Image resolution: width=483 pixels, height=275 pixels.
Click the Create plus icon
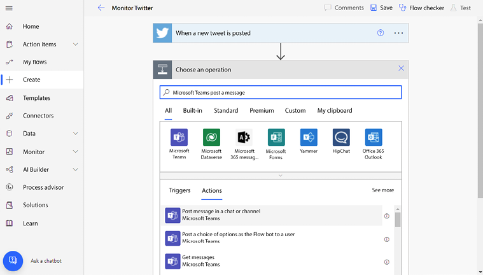(10, 80)
